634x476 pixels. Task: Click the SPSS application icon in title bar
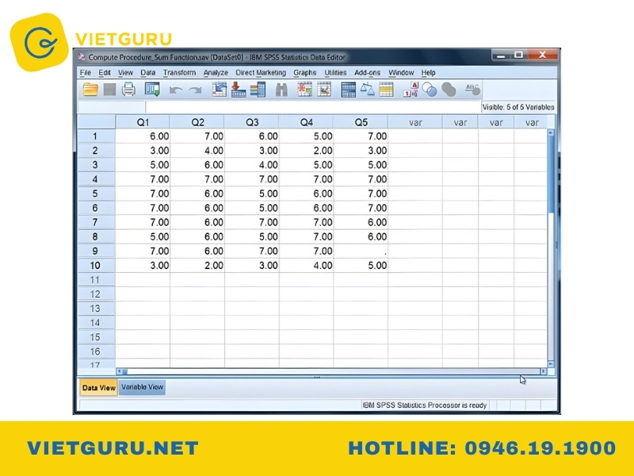pos(82,57)
